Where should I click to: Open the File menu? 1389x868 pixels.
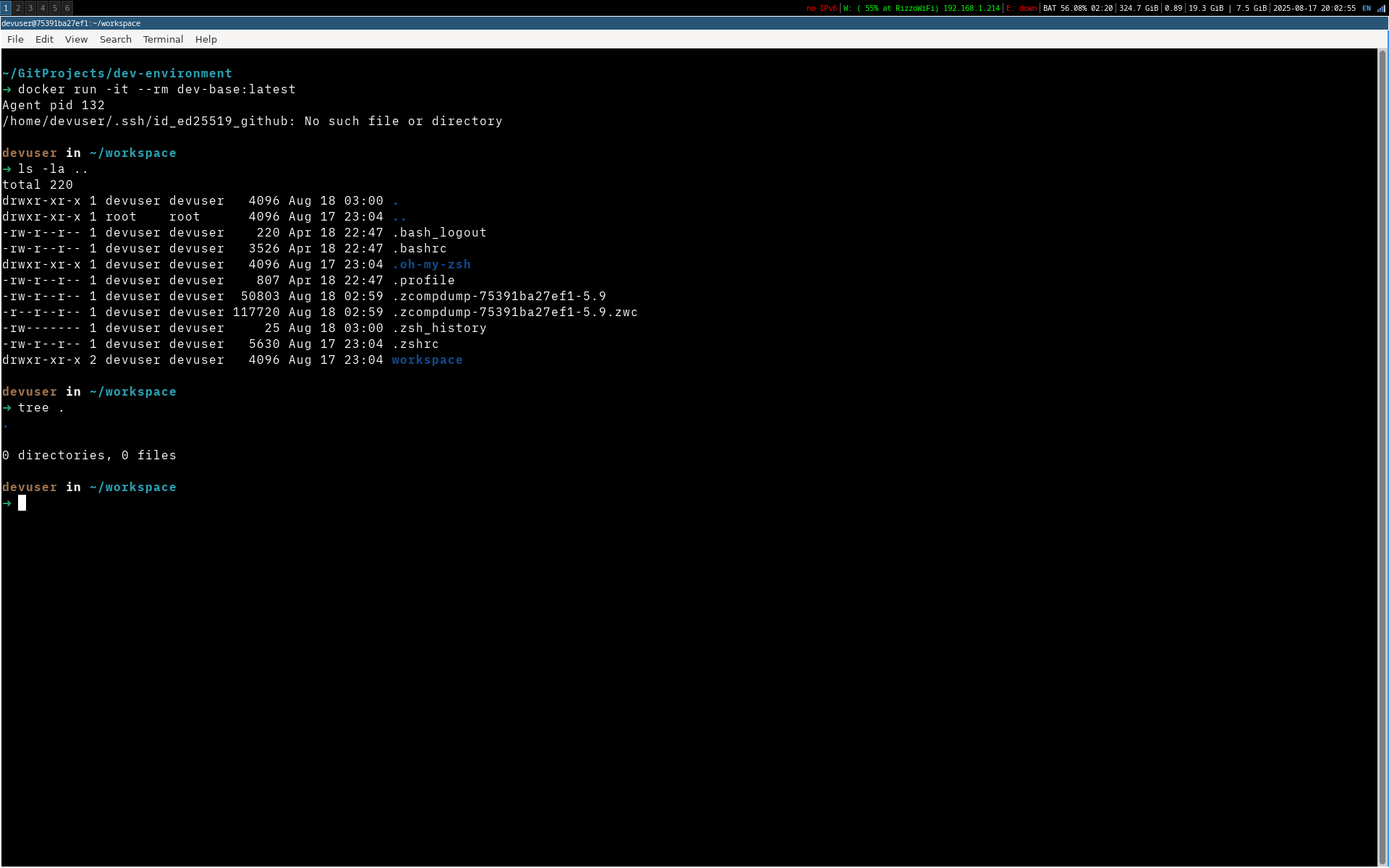(x=15, y=39)
